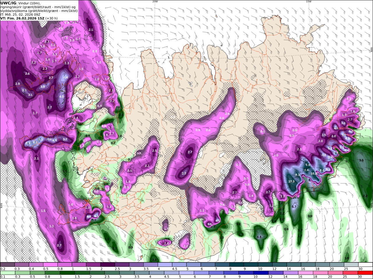Viewport: 373px width, 279px height.
Task: Pick the bright red swatch labeled 30 in bottom legend row
Action: (x=365, y=273)
